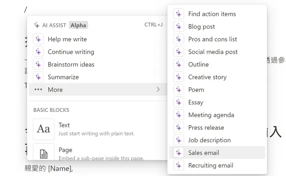Click the sparkle icon beside Find action items
This screenshot has width=286, height=176.
[x=179, y=14]
